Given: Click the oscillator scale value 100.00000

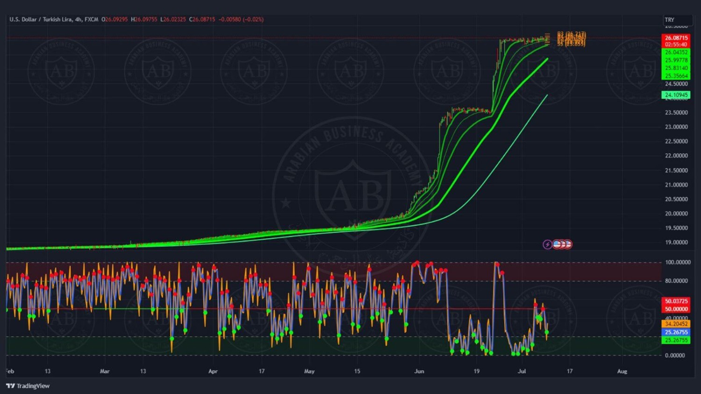Looking at the screenshot, I should click(x=678, y=262).
